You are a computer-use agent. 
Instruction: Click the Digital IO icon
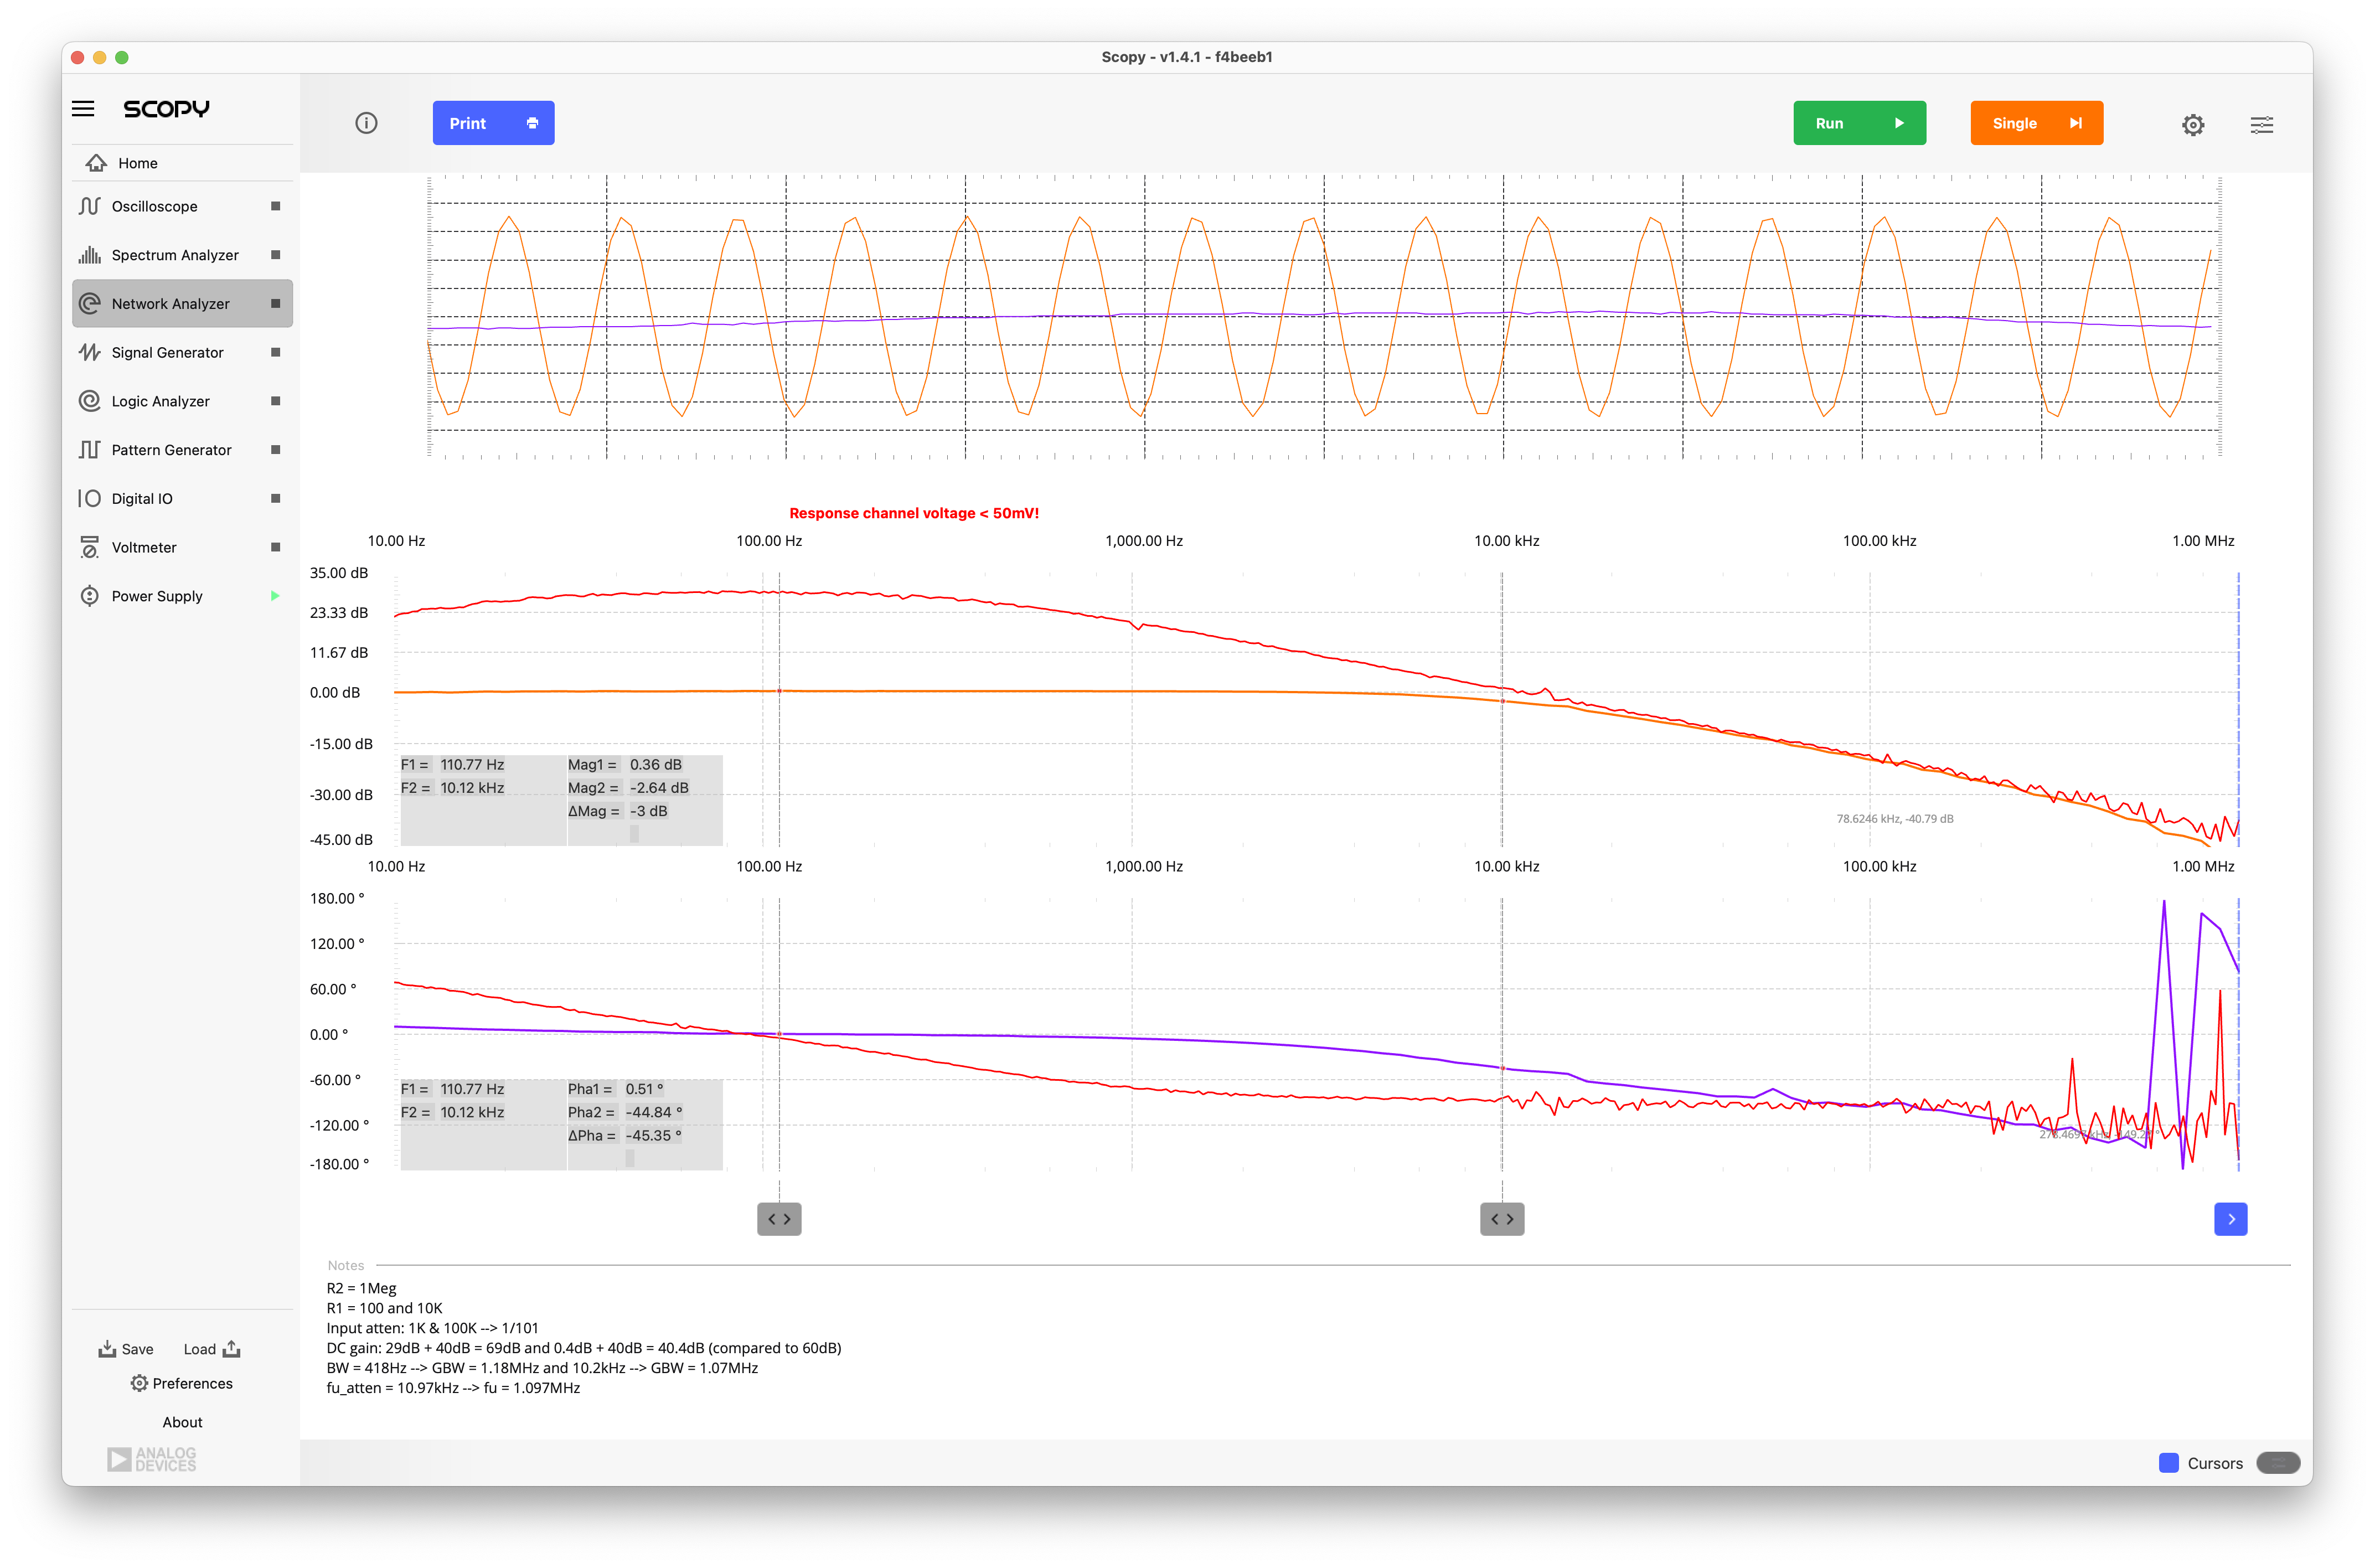tap(90, 498)
